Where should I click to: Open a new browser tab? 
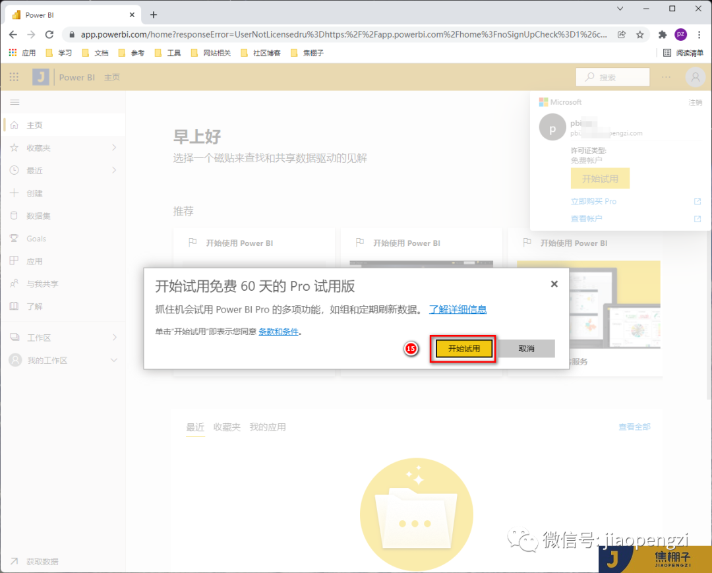pos(154,15)
